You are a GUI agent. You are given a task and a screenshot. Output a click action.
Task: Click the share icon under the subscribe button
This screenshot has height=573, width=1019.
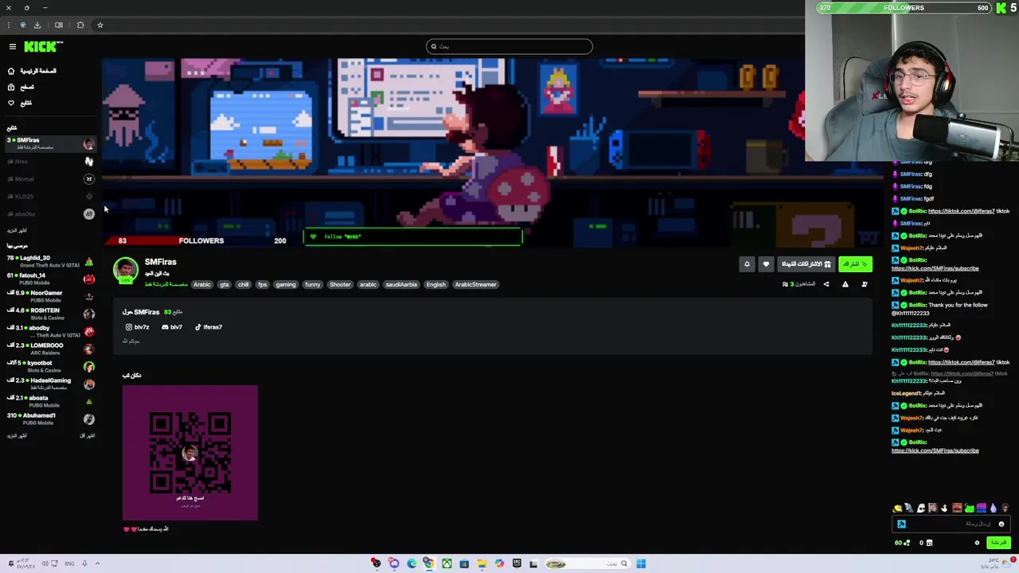(x=826, y=284)
